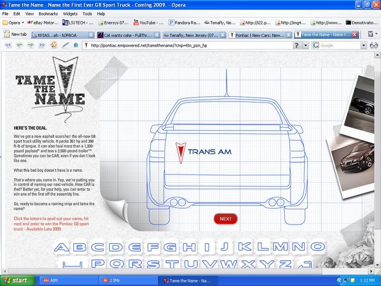The width and height of the screenshot is (381, 286).
Task: Switch to the AIM taskbar window
Action: [69, 281]
